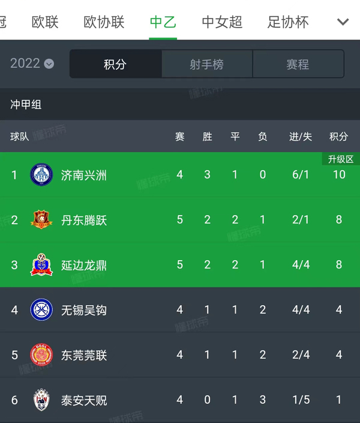Tap the Tai'an Tiankuang (泰安天贶) club badge
The height and width of the screenshot is (423, 360).
(x=41, y=400)
